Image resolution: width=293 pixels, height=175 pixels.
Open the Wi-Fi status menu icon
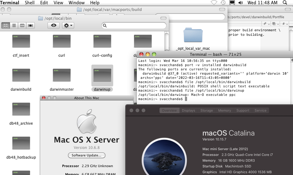coord(214,3)
